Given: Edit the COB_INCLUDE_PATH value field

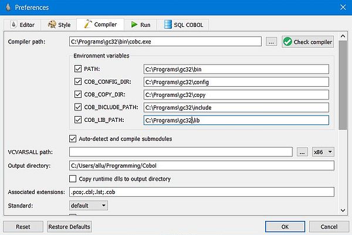Looking at the screenshot, I should point(236,107).
